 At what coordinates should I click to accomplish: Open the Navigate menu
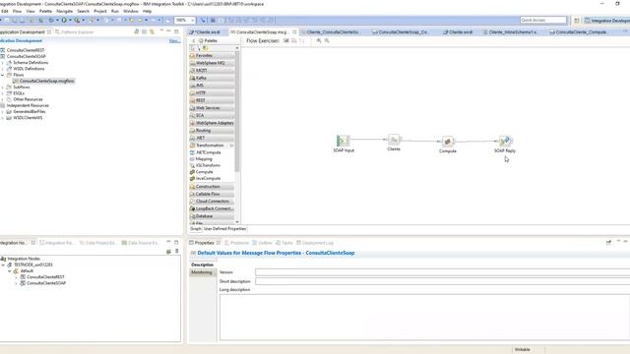tap(64, 11)
